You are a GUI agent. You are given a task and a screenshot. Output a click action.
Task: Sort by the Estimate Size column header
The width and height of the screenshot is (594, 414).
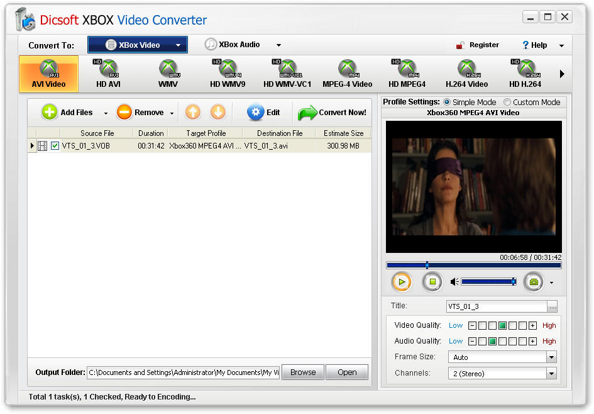343,133
